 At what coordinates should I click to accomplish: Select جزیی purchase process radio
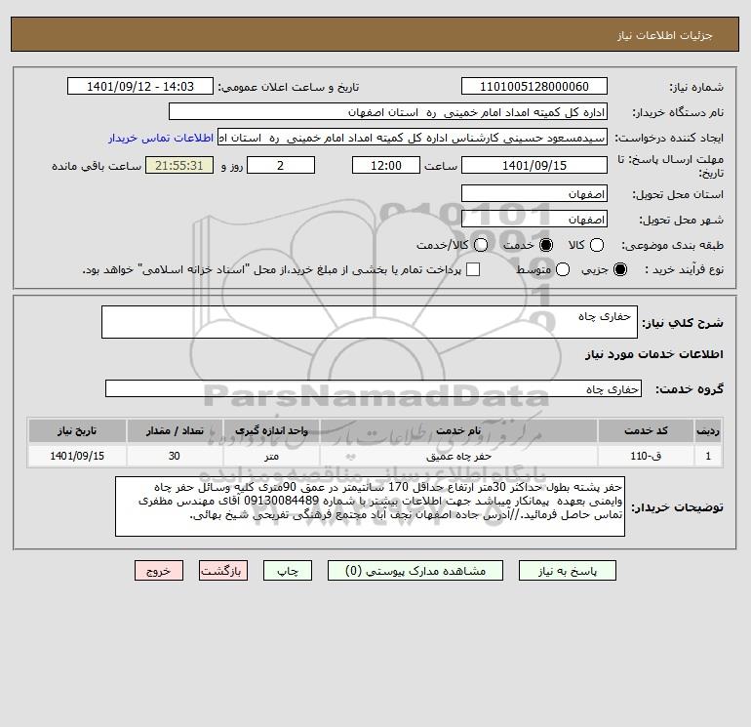(619, 269)
